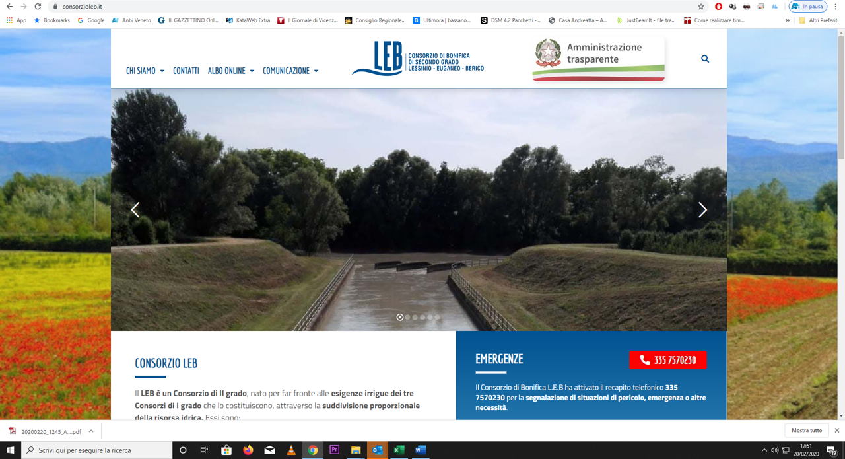Launch VLC media player from the taskbar
This screenshot has width=845, height=459.
coord(291,450)
